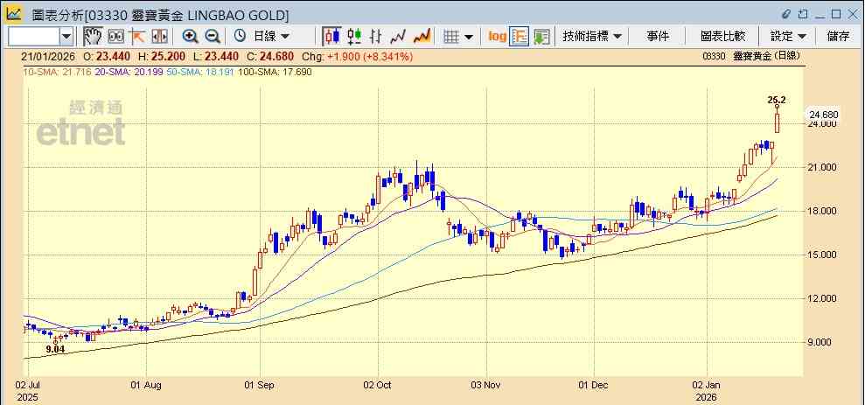Click the 25.2 high price marker
This screenshot has width=865, height=405.
[776, 100]
